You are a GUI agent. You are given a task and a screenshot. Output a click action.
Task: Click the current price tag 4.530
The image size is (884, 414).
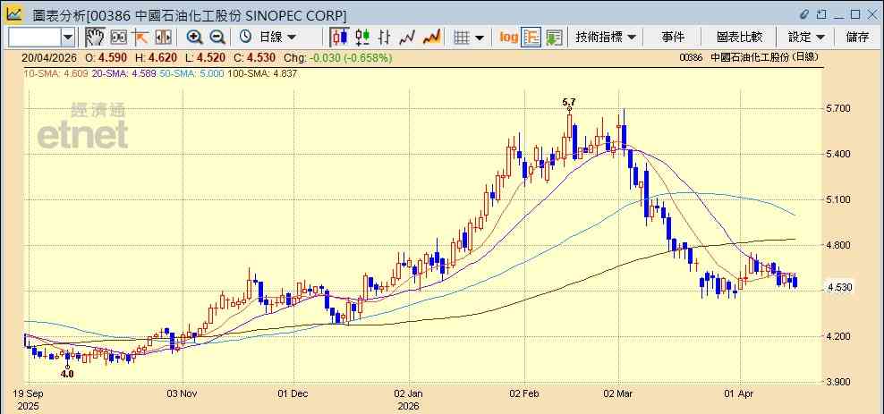(840, 288)
